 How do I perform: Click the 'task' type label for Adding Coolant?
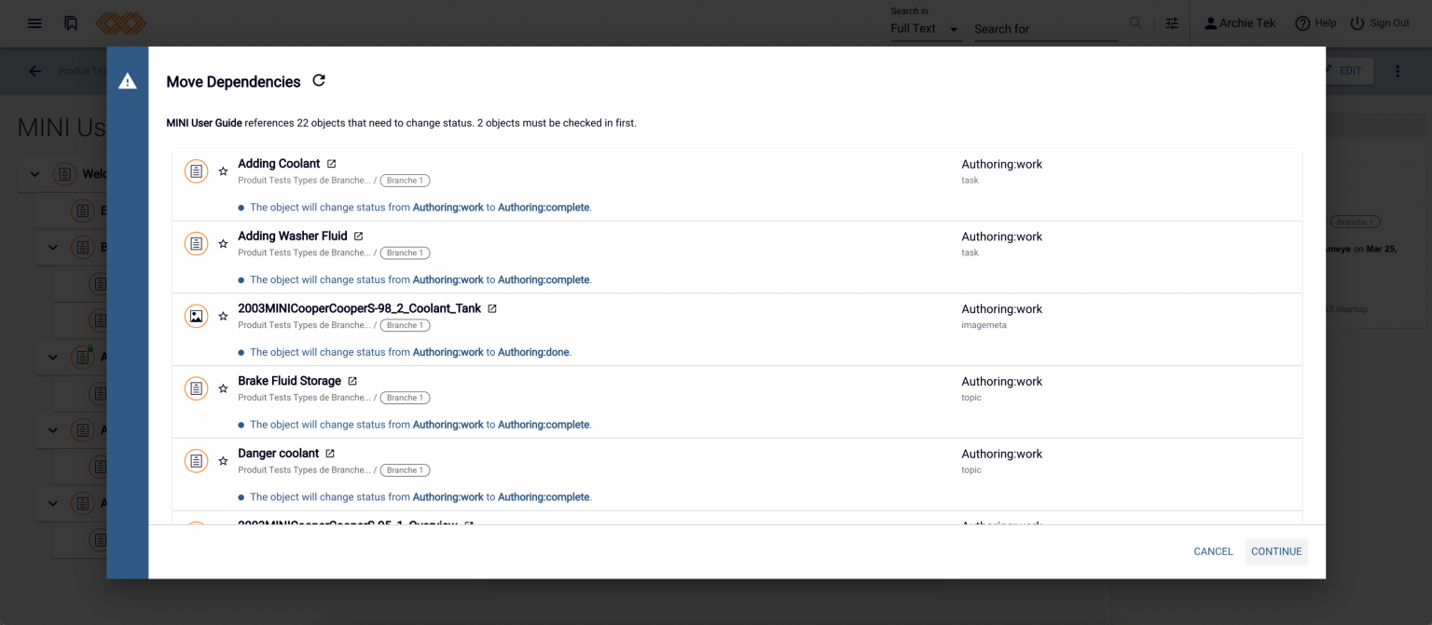pos(970,181)
